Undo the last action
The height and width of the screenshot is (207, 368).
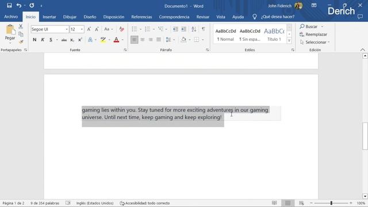pos(19,5)
